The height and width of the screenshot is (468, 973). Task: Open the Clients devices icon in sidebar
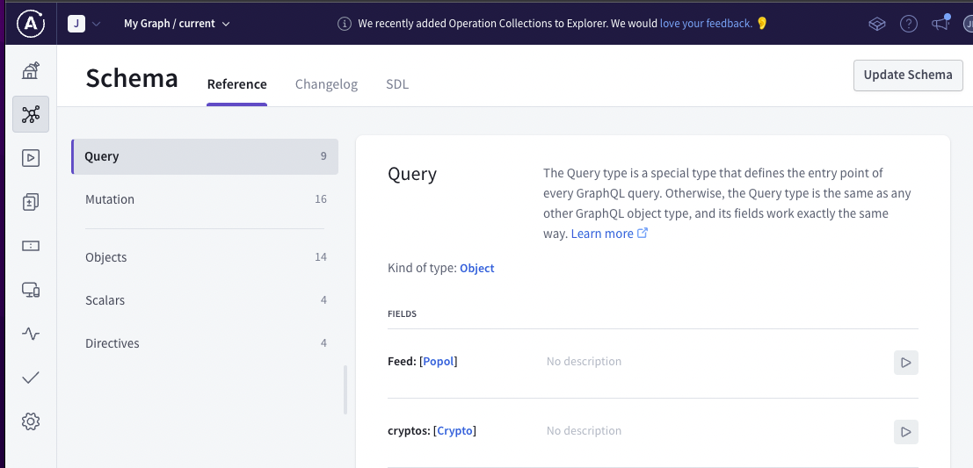pos(31,290)
